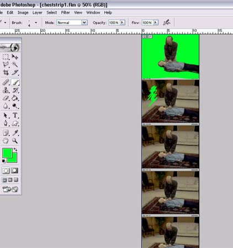Screen dimensions: 233x248
Task: Activate the Clone Stamp tool
Action: tap(6, 90)
